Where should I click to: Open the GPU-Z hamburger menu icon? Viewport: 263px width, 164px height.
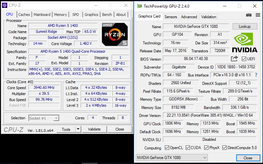tap(258, 15)
